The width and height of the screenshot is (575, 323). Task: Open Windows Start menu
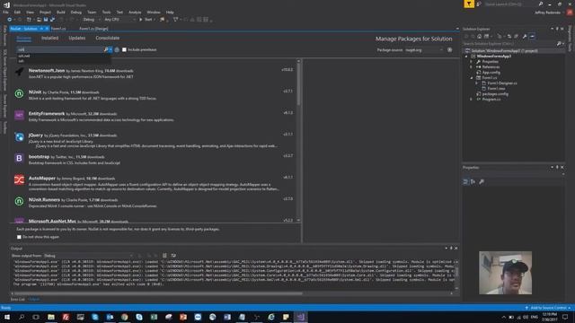6,317
